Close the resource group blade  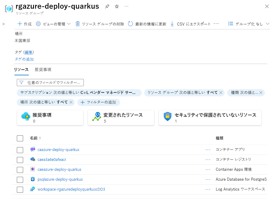[x=267, y=6]
